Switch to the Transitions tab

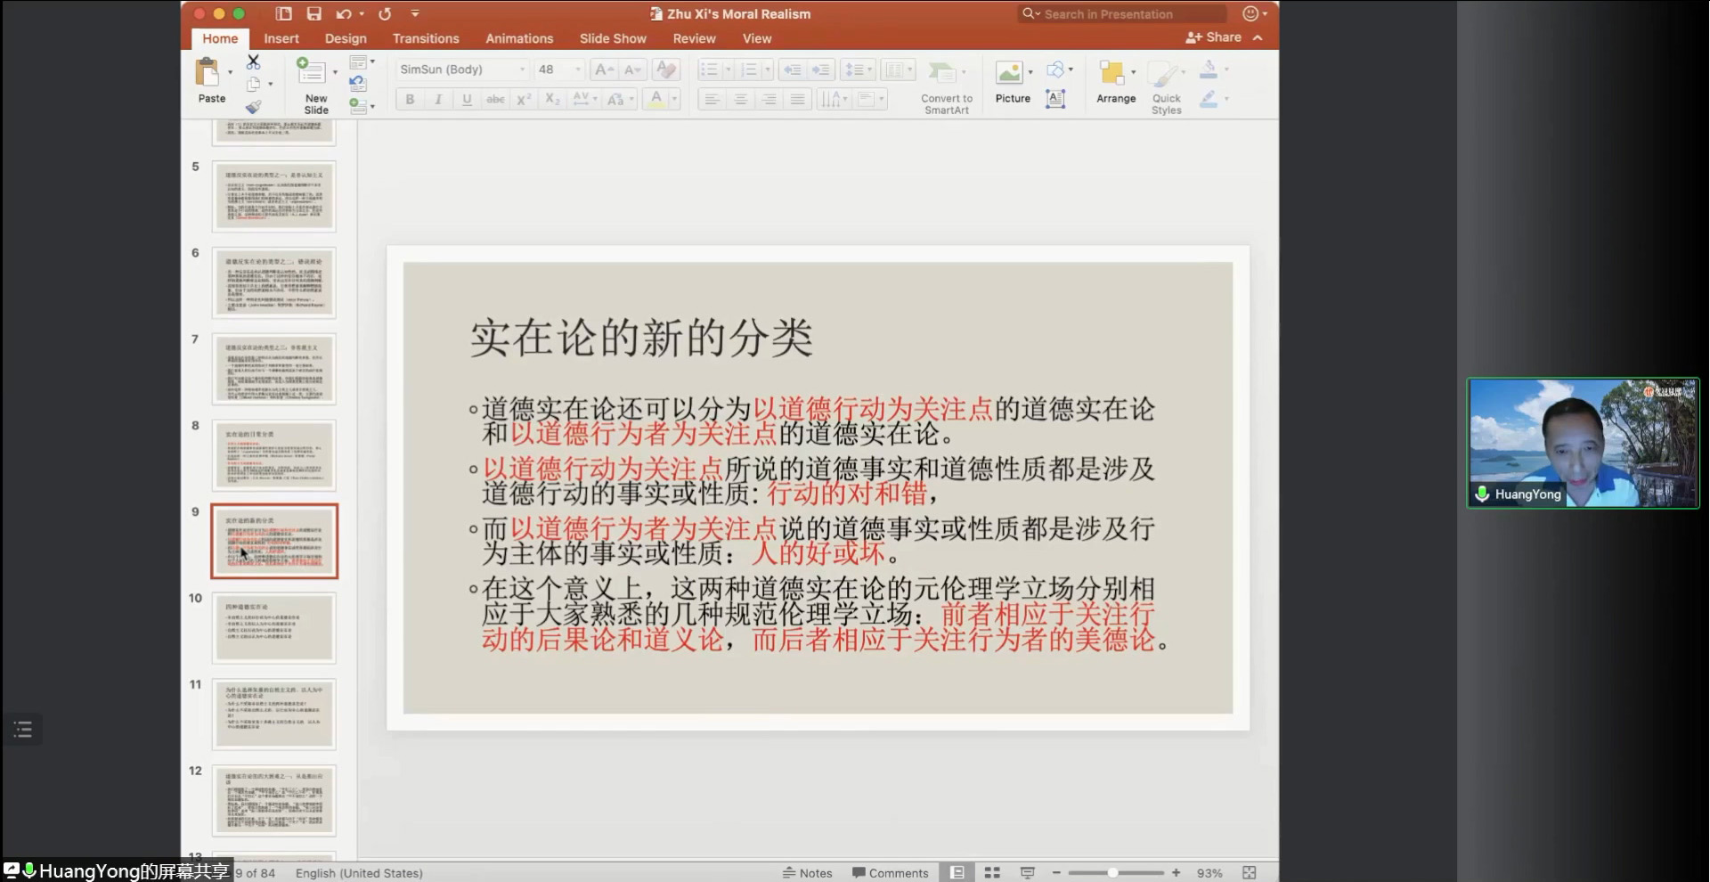tap(426, 38)
